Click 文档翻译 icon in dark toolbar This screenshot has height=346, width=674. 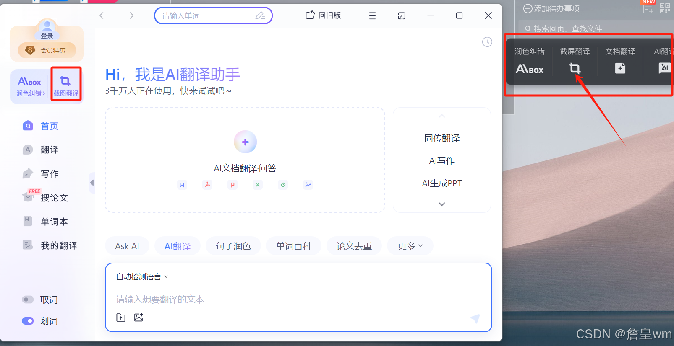point(620,68)
